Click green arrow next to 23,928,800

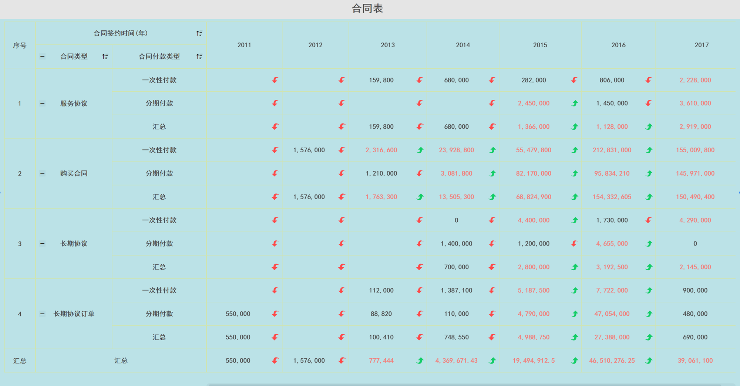(492, 150)
